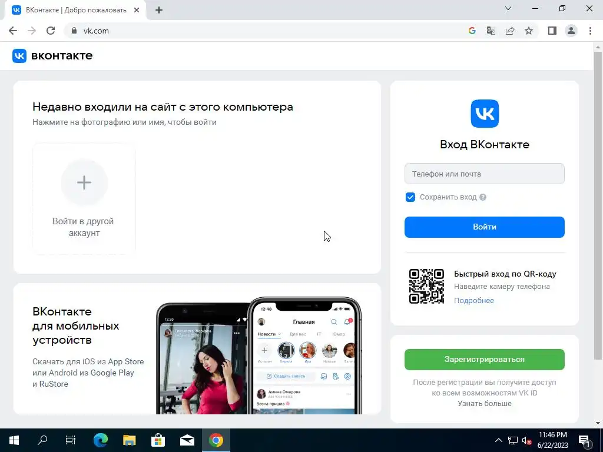Viewport: 603px width, 452px height.
Task: Click the QR code image for quick login
Action: tap(426, 287)
